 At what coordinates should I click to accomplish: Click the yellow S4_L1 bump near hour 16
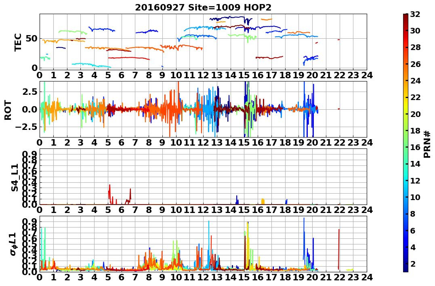[263, 201]
